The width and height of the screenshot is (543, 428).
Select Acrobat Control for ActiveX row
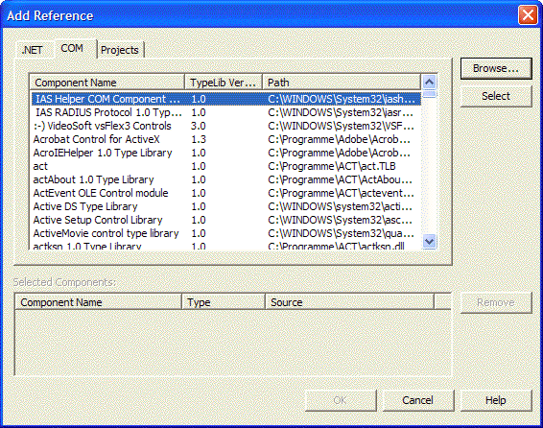[x=226, y=139]
